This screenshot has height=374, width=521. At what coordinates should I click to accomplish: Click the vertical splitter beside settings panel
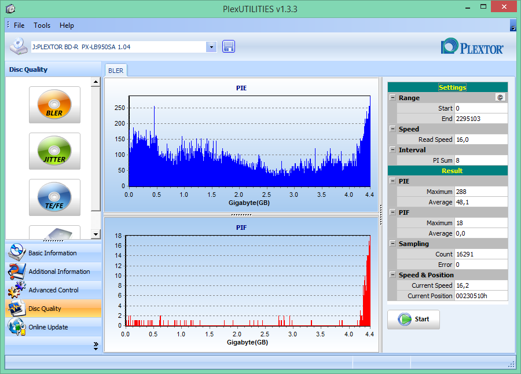tap(381, 215)
